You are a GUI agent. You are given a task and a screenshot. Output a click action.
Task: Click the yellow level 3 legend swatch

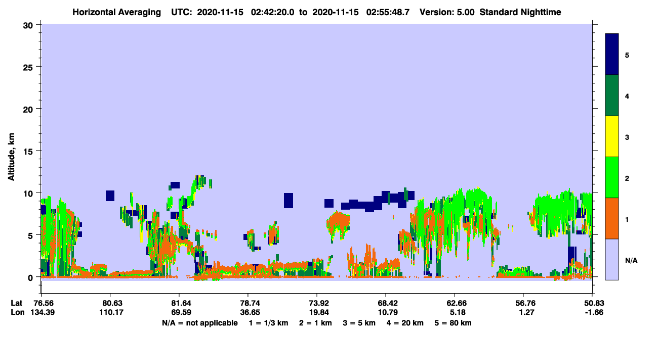click(x=612, y=136)
